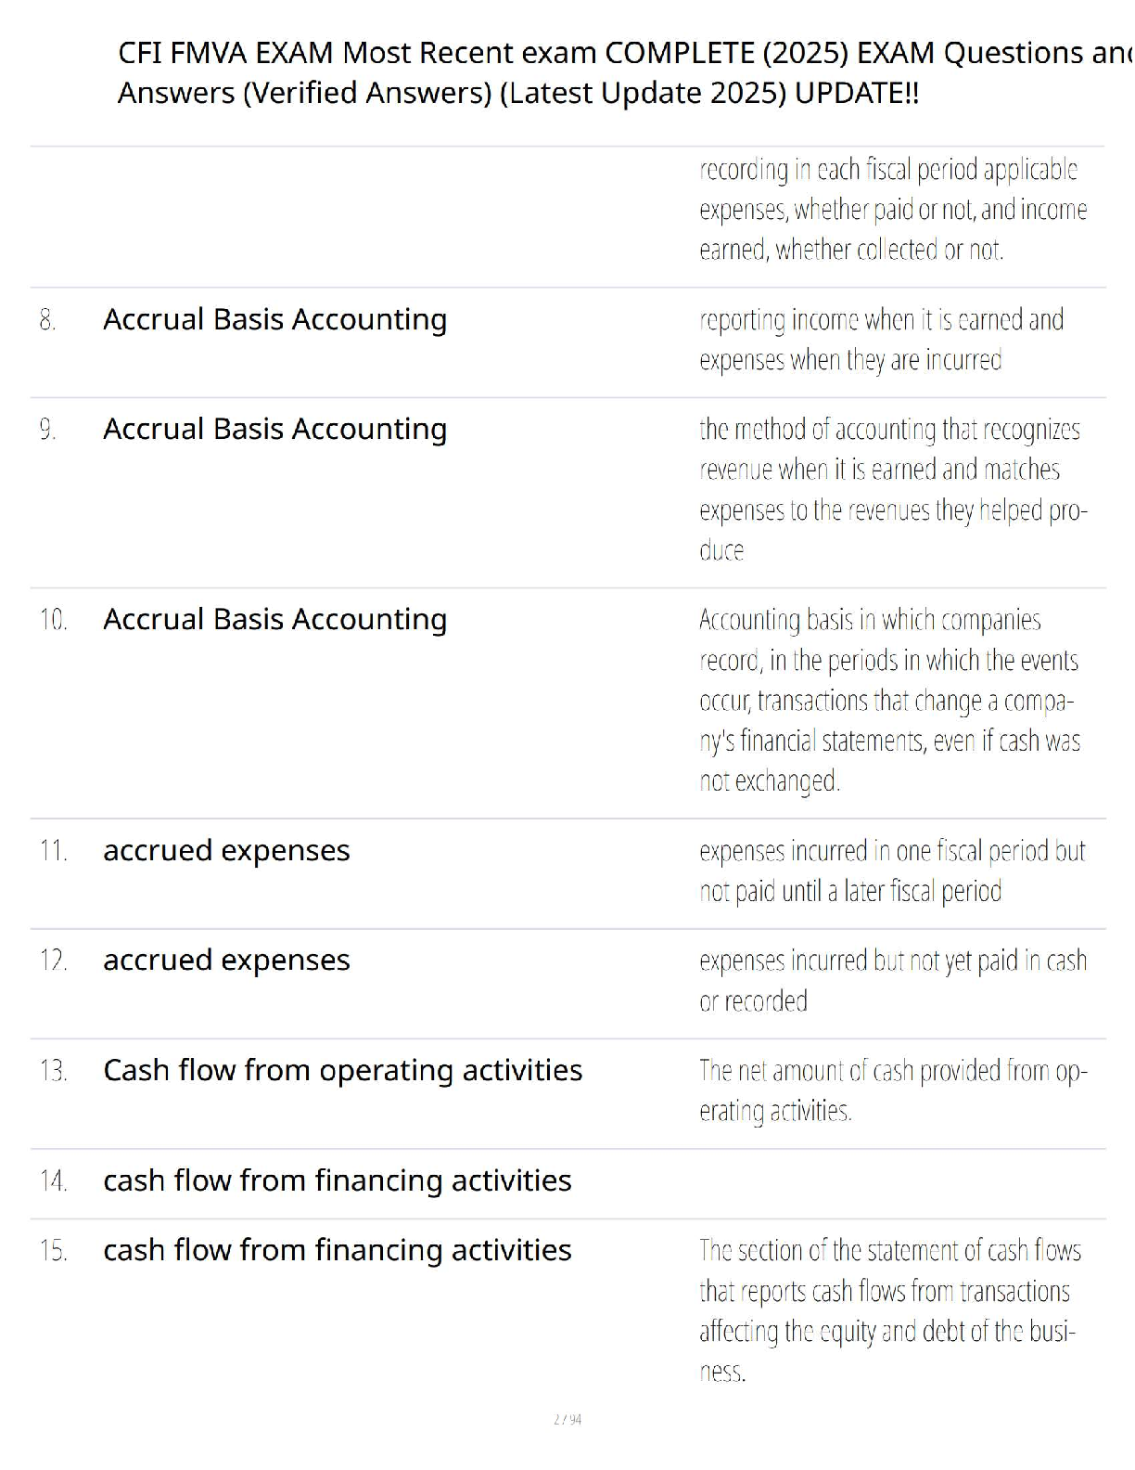Select row 14 "cash flow from financing activities"
1135x1470 pixels.
point(337,1180)
